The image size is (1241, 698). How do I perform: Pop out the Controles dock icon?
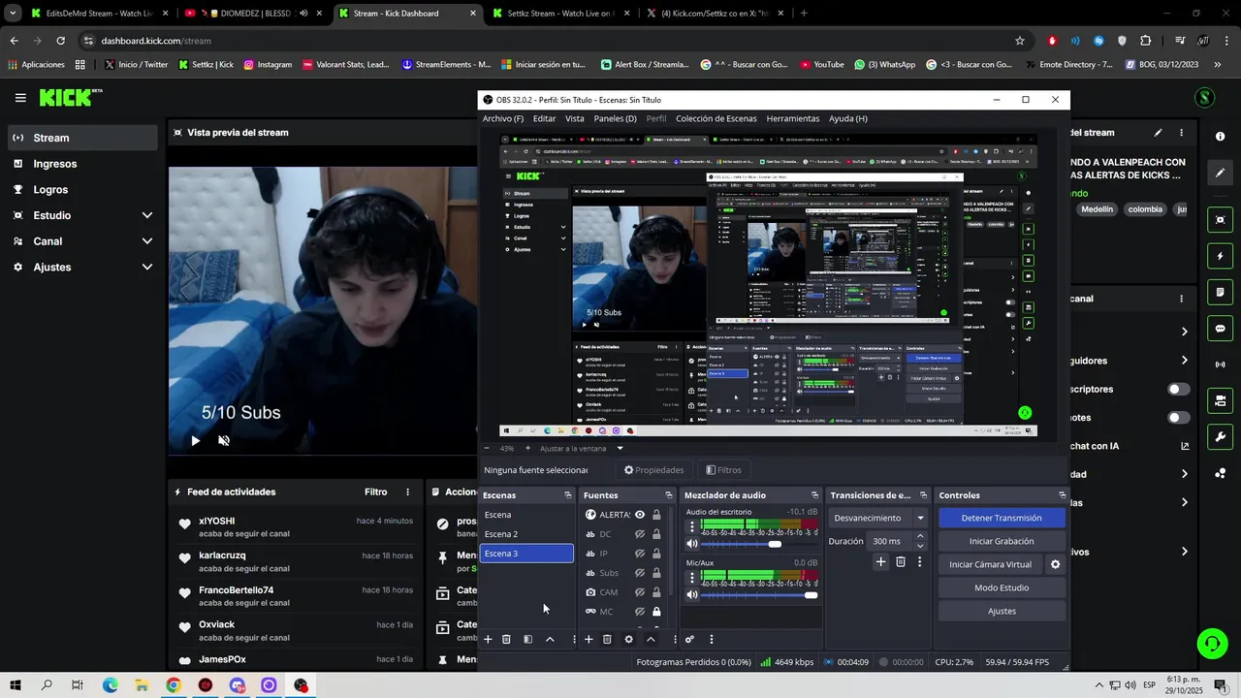[x=1062, y=495]
